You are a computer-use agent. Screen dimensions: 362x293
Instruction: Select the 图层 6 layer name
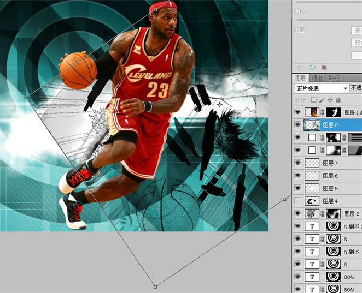(330, 176)
